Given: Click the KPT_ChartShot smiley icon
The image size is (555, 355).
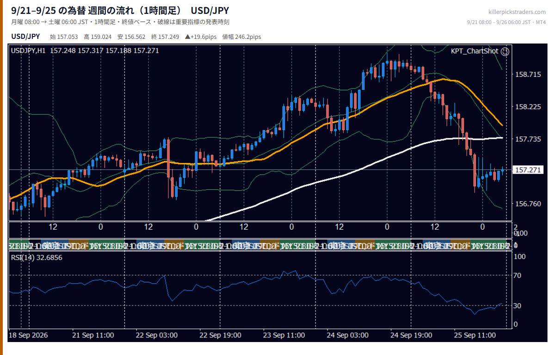Looking at the screenshot, I should 505,51.
